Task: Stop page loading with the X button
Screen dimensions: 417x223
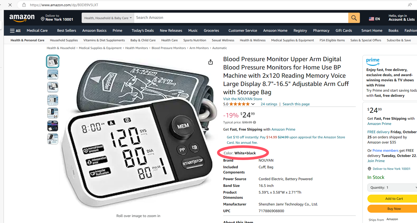Action: [10, 5]
